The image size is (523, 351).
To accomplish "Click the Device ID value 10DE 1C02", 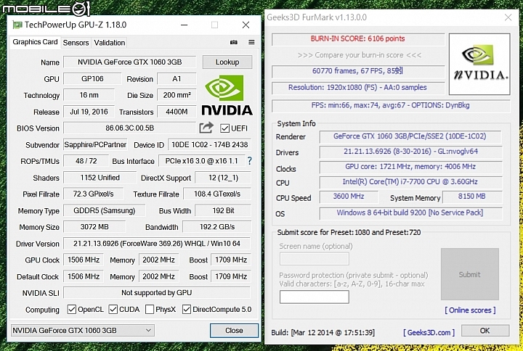I will tap(209, 144).
